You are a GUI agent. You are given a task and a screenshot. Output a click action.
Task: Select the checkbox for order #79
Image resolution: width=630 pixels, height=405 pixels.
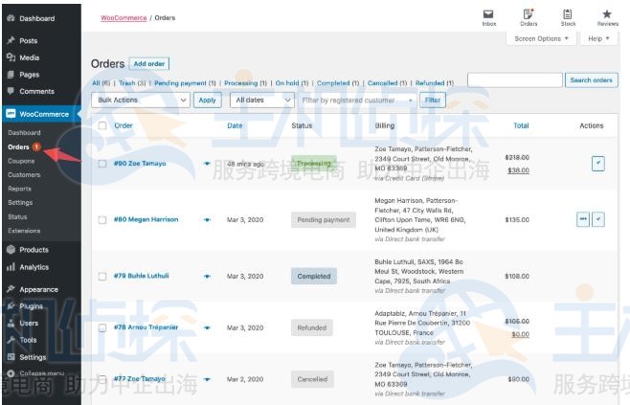click(x=102, y=276)
